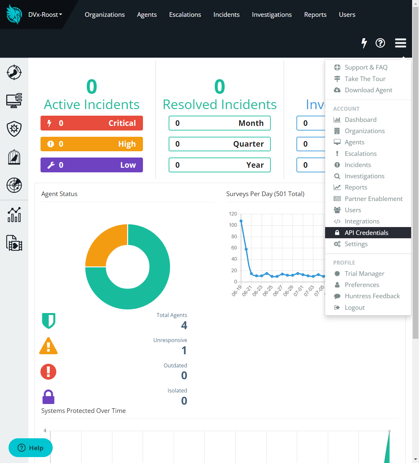Expand the DVx-Roost account dropdown
Image resolution: width=419 pixels, height=463 pixels.
tap(45, 14)
